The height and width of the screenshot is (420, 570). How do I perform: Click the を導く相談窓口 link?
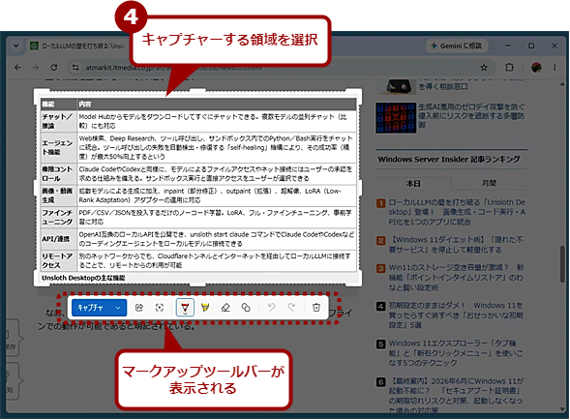[x=443, y=86]
